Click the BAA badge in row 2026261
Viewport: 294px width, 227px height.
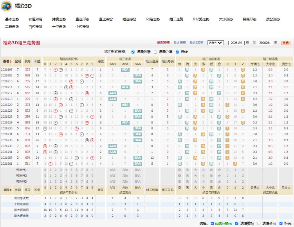click(x=138, y=163)
